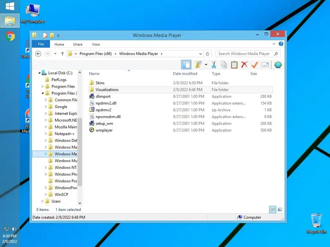Select the setup_wm application

tap(180, 123)
